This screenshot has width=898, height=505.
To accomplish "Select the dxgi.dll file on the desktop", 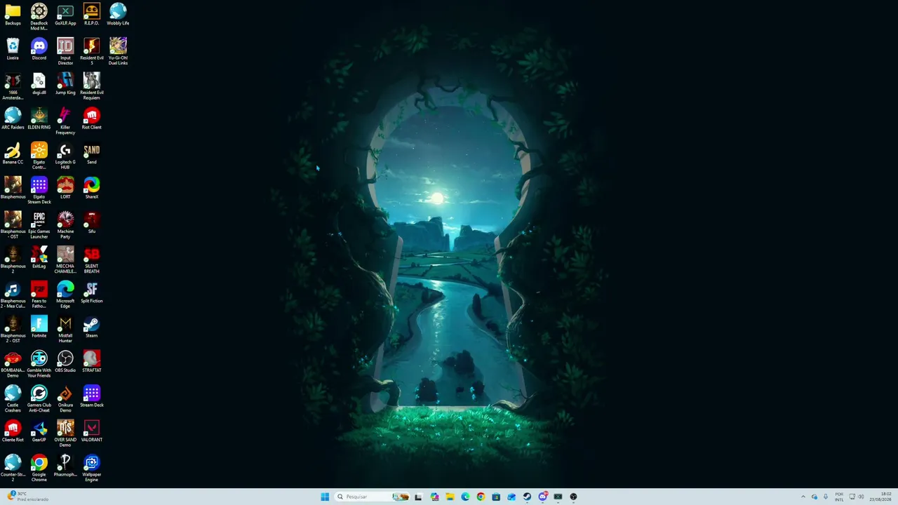I will coord(39,84).
